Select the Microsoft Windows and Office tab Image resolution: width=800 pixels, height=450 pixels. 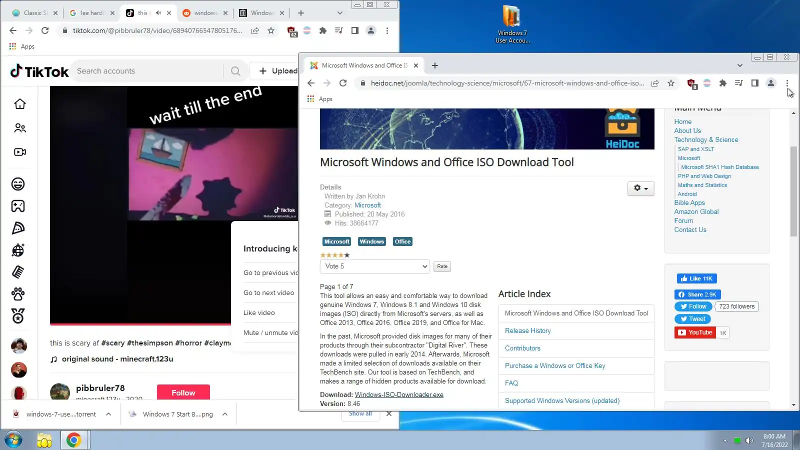(364, 65)
